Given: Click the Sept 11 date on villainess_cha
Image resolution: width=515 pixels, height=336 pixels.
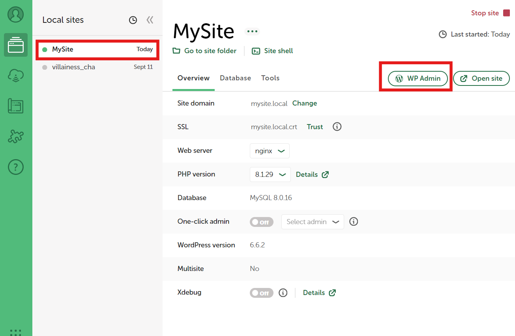Looking at the screenshot, I should 143,67.
